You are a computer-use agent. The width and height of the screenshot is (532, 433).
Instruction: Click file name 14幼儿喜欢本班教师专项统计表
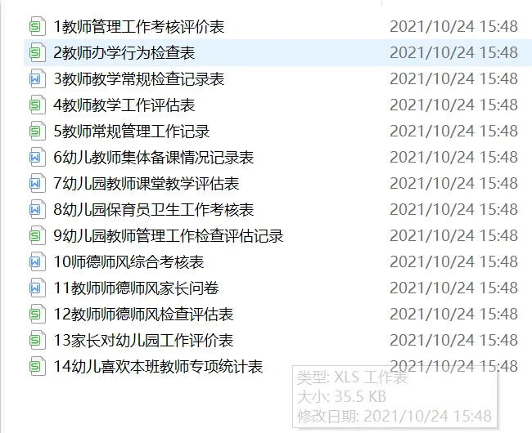click(158, 366)
